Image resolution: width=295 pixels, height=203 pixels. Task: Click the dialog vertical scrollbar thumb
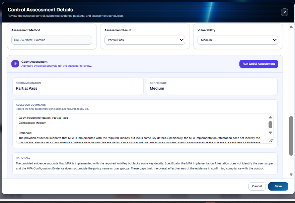click(x=291, y=136)
